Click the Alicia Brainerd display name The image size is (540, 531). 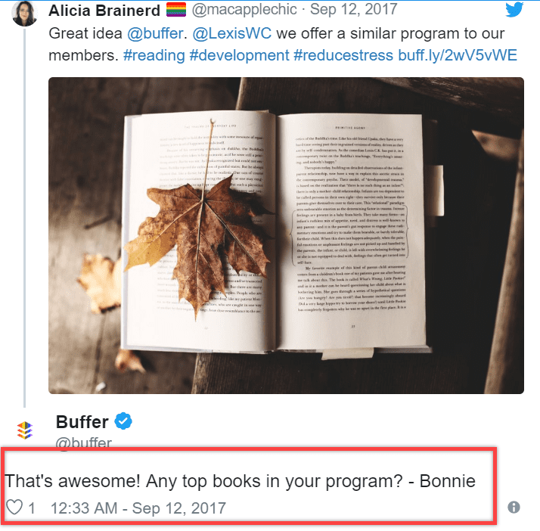[104, 11]
